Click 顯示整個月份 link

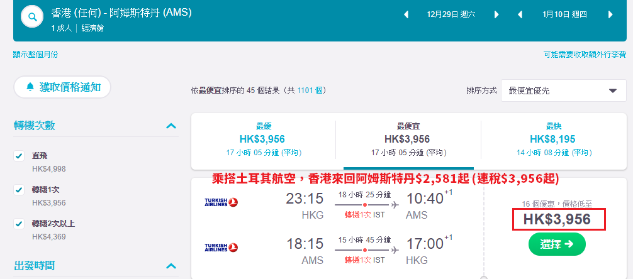coord(35,55)
